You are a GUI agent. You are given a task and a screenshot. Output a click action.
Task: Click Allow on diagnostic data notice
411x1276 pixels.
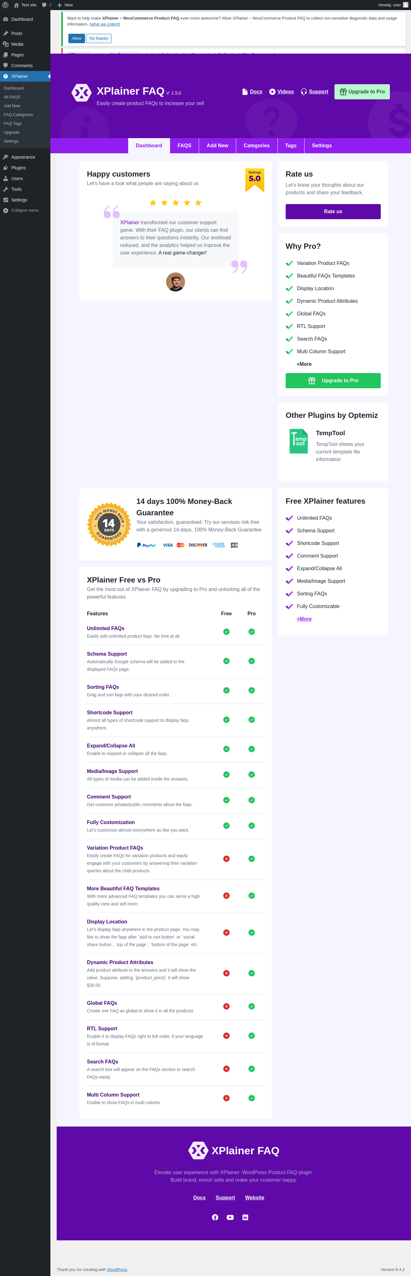77,38
